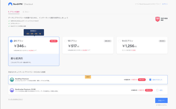Click the ¥346 per month price
Viewport: 176px width, 109px height.
point(20,46)
